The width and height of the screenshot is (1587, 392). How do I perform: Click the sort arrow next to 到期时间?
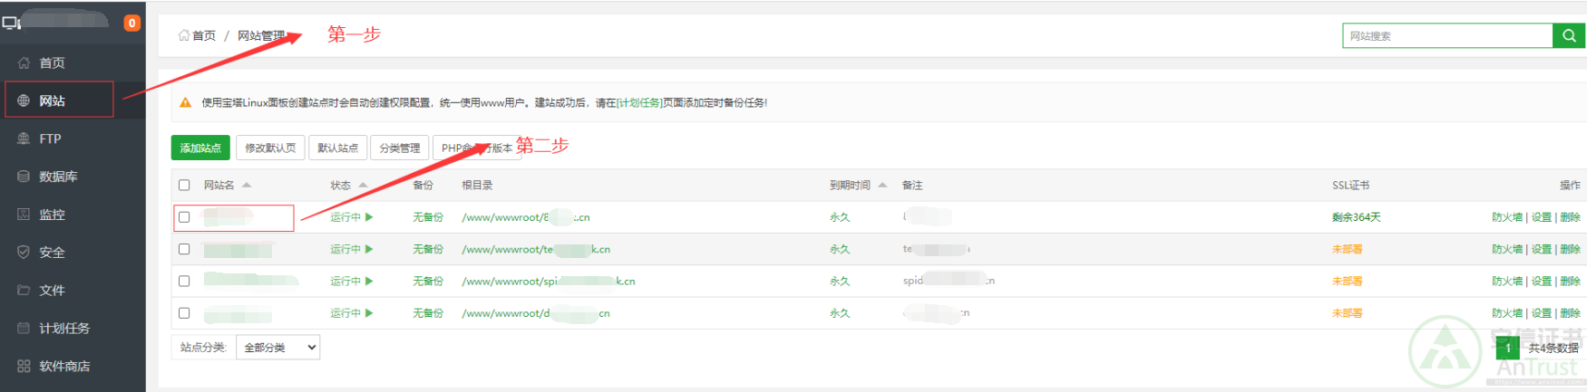click(x=882, y=185)
